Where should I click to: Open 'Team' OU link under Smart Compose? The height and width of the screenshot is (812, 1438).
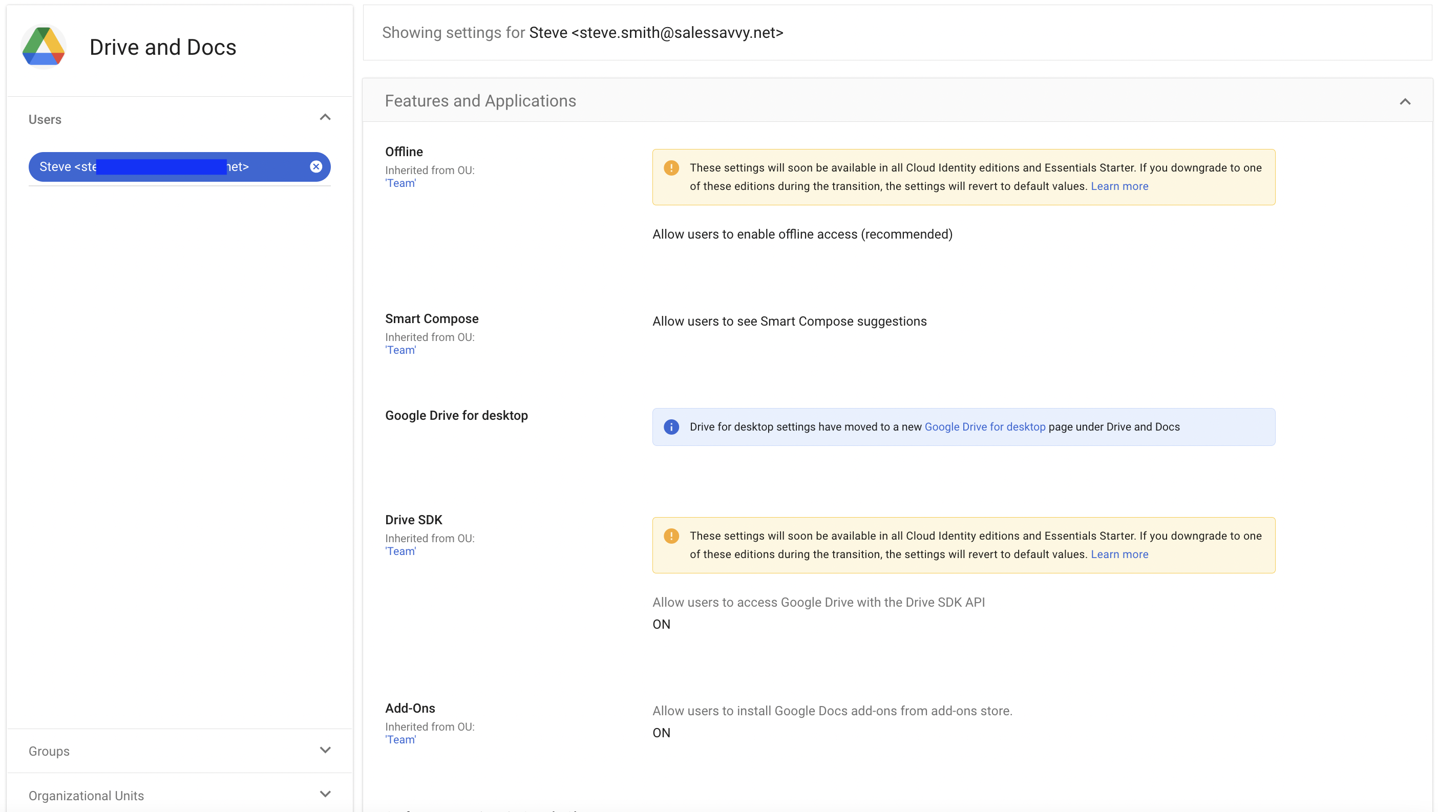click(x=400, y=351)
